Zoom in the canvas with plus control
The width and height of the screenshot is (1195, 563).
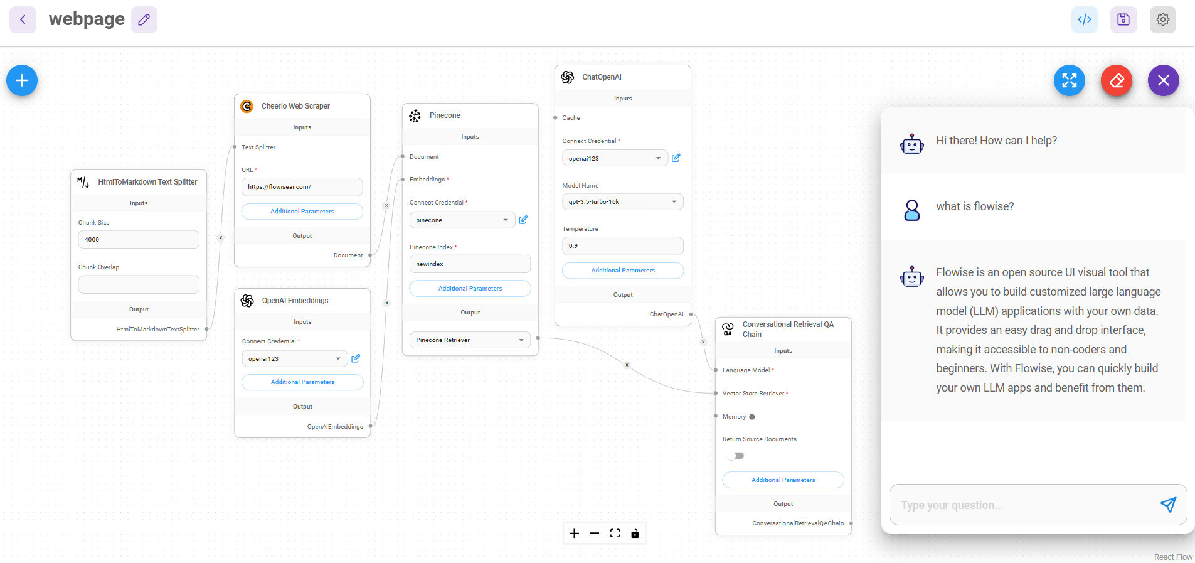(x=574, y=534)
